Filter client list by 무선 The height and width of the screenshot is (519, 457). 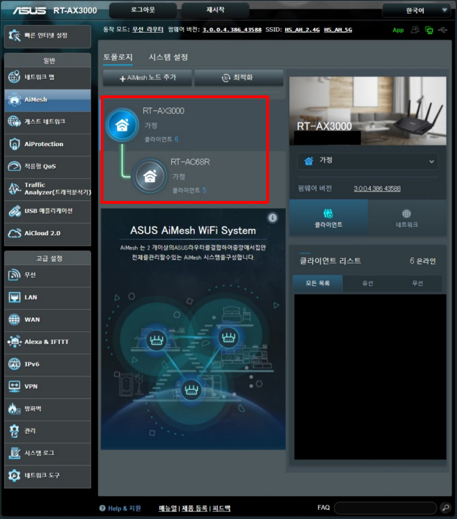tap(416, 283)
